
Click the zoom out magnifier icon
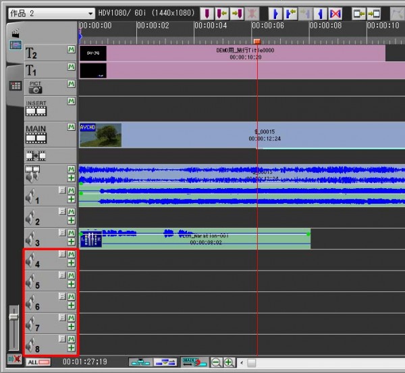(x=217, y=363)
